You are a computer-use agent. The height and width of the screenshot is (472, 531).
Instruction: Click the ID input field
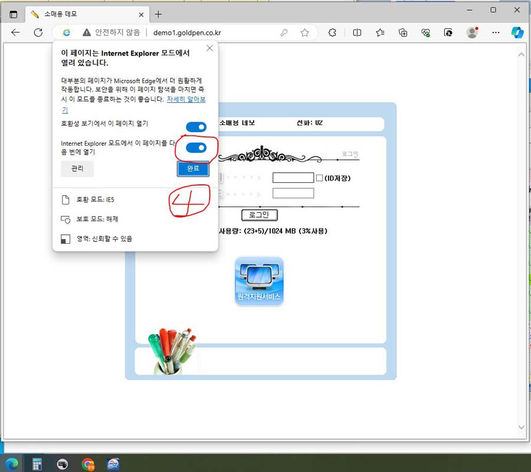[293, 178]
